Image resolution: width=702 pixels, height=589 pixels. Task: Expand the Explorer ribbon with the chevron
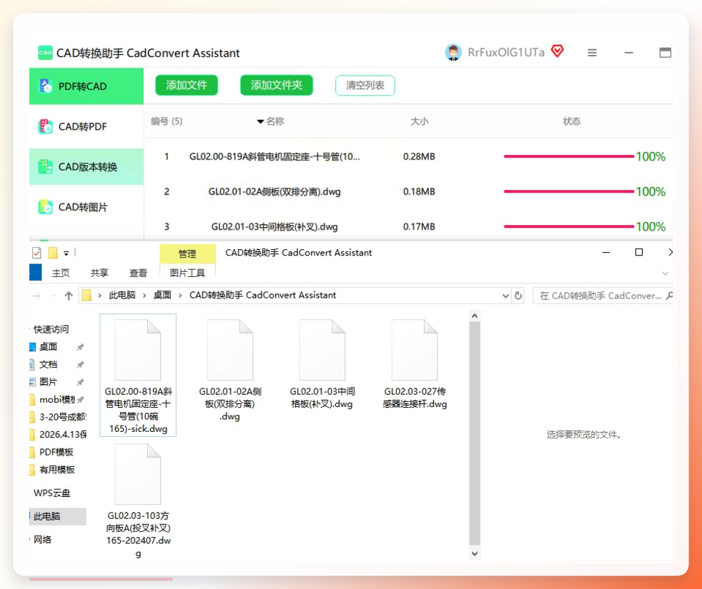tap(666, 273)
